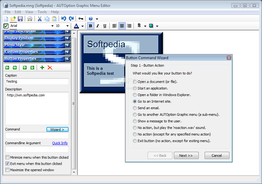Copy with the toolbar copy icon

[x=47, y=19]
